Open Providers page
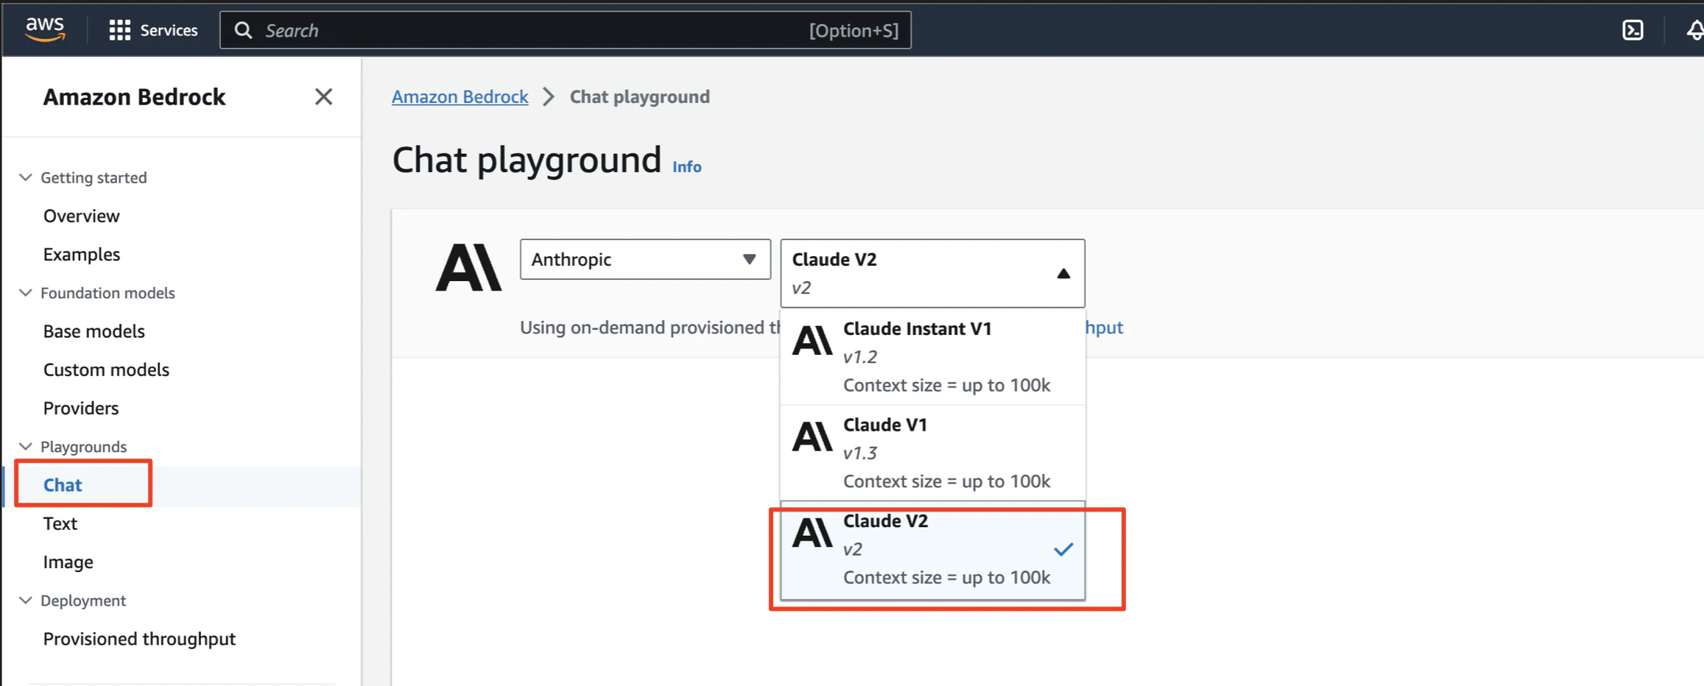Screen dimensions: 1704x686 tap(80, 408)
